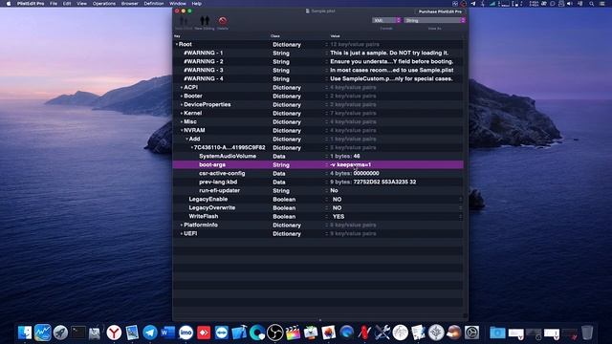Click the '#WARNING - 3' row
This screenshot has width=612, height=344.
point(318,70)
